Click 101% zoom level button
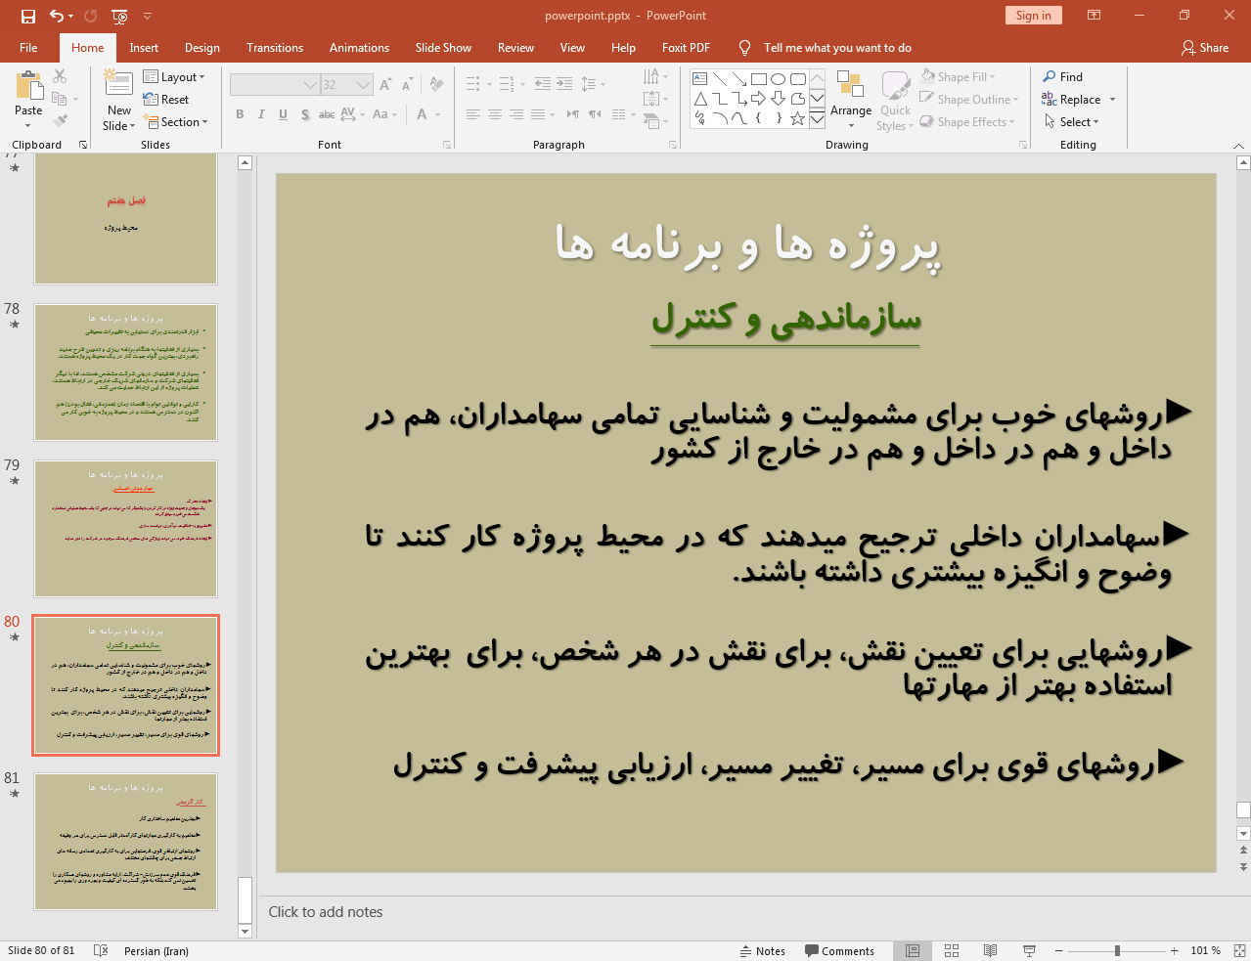Viewport: 1251px width, 961px height. click(1205, 950)
